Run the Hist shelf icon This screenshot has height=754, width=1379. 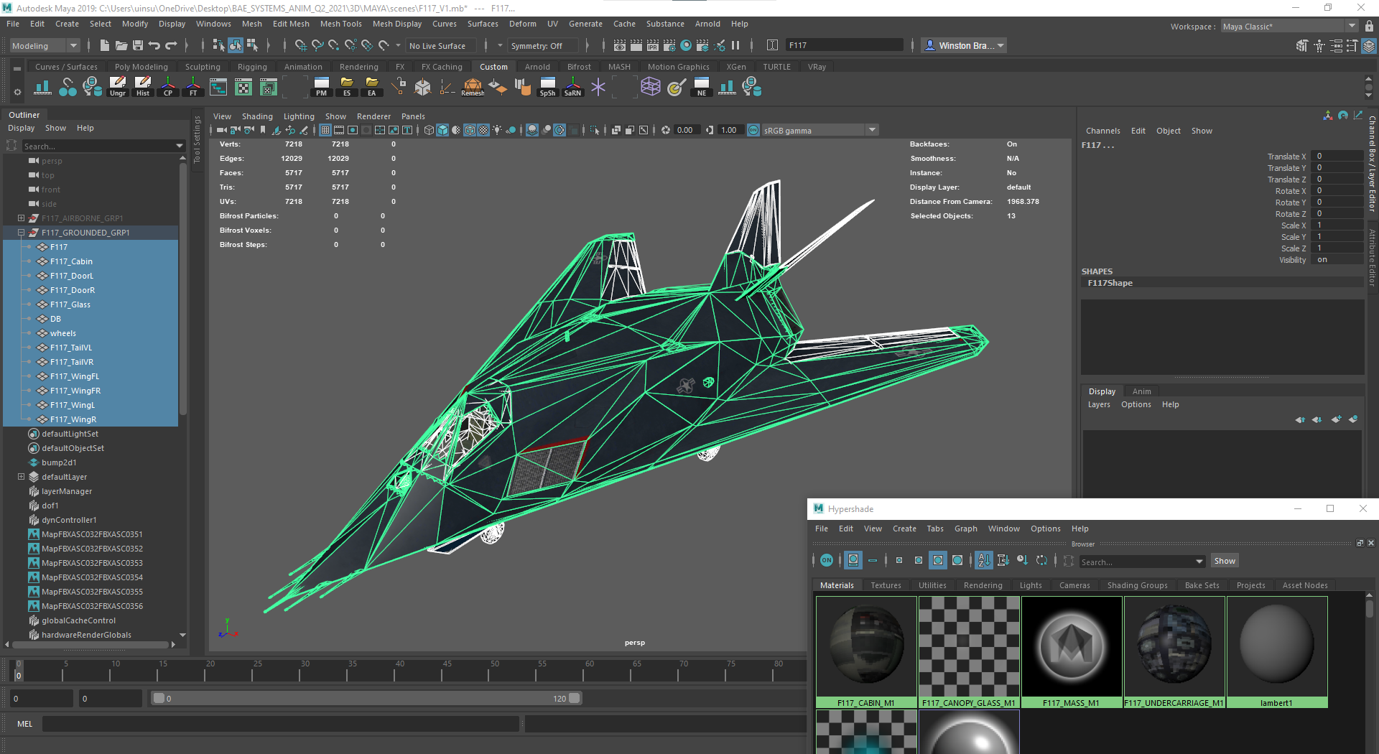pos(143,87)
